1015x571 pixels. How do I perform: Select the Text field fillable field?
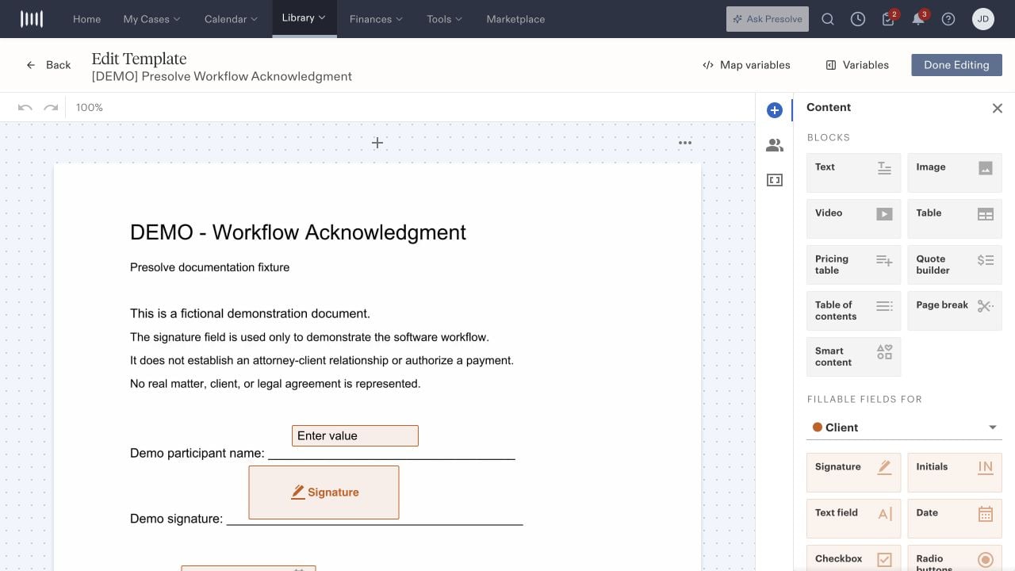(x=853, y=519)
